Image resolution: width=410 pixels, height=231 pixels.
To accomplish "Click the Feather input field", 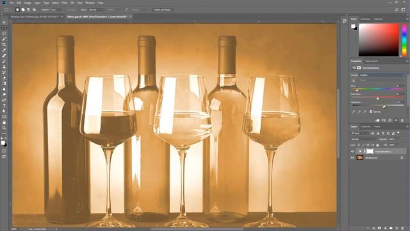I will click(56, 10).
